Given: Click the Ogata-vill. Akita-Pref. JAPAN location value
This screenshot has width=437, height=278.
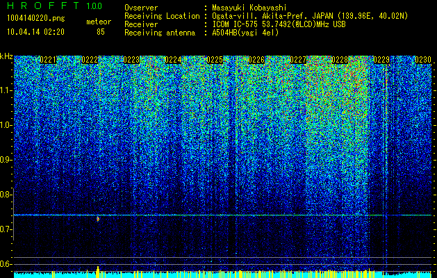Looking at the screenshot, I should (x=310, y=16).
